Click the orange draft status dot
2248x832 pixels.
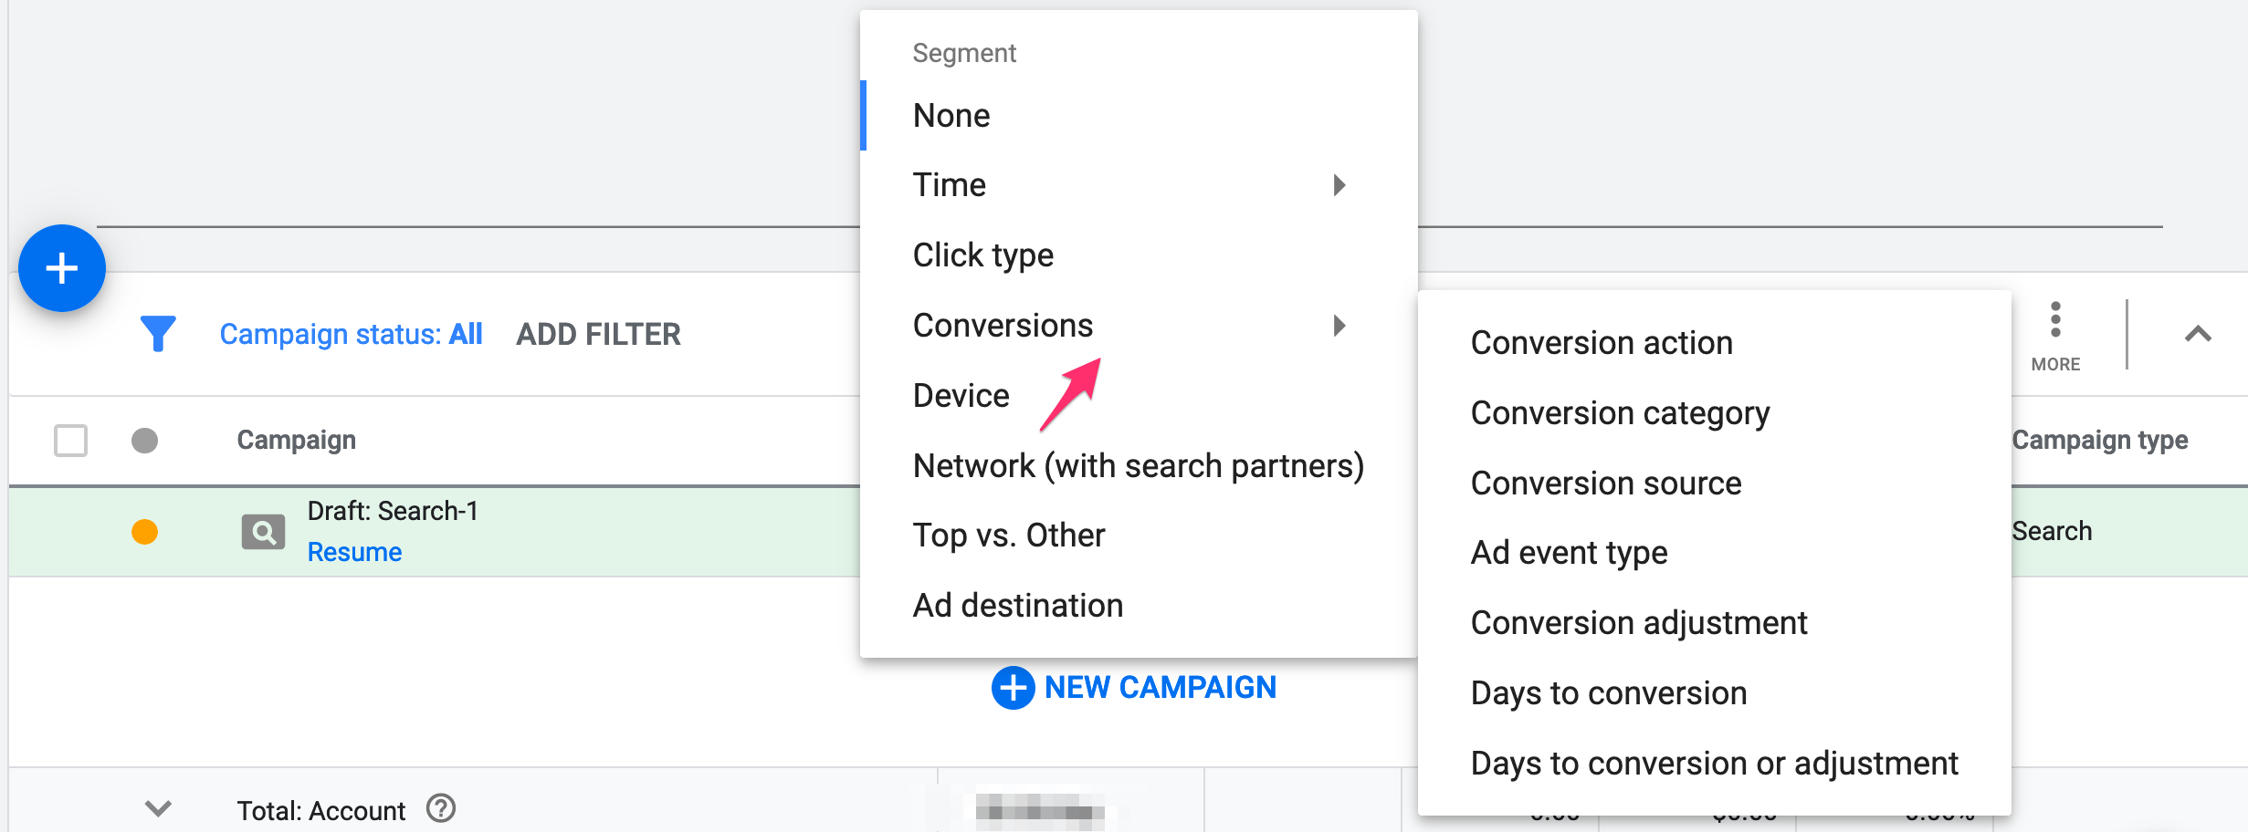[x=144, y=532]
